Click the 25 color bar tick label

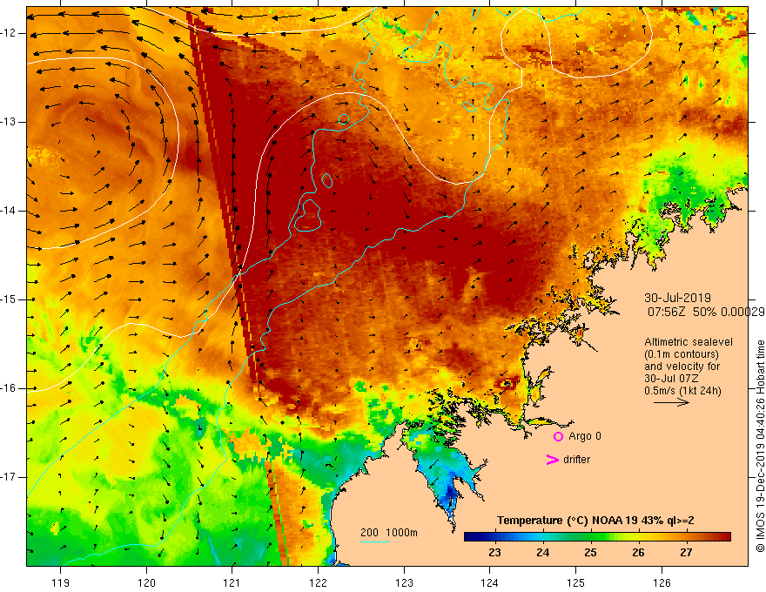click(590, 553)
